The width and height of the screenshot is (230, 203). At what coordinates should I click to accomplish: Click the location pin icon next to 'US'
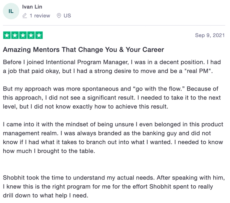click(x=59, y=16)
